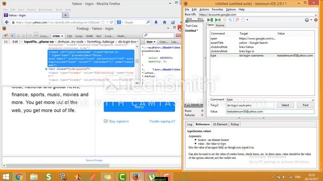This screenshot has width=323, height=181.
Task: Bookmark this page with star icon
Action: 103,22
